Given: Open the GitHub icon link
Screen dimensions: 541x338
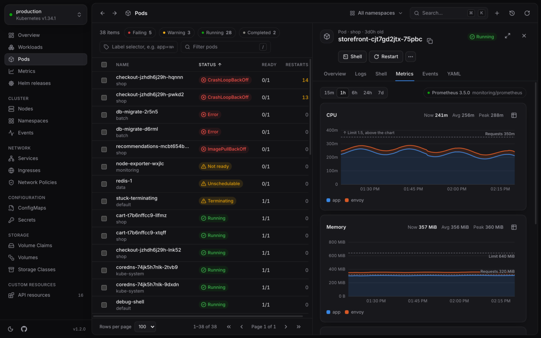Looking at the screenshot, I should [24, 329].
